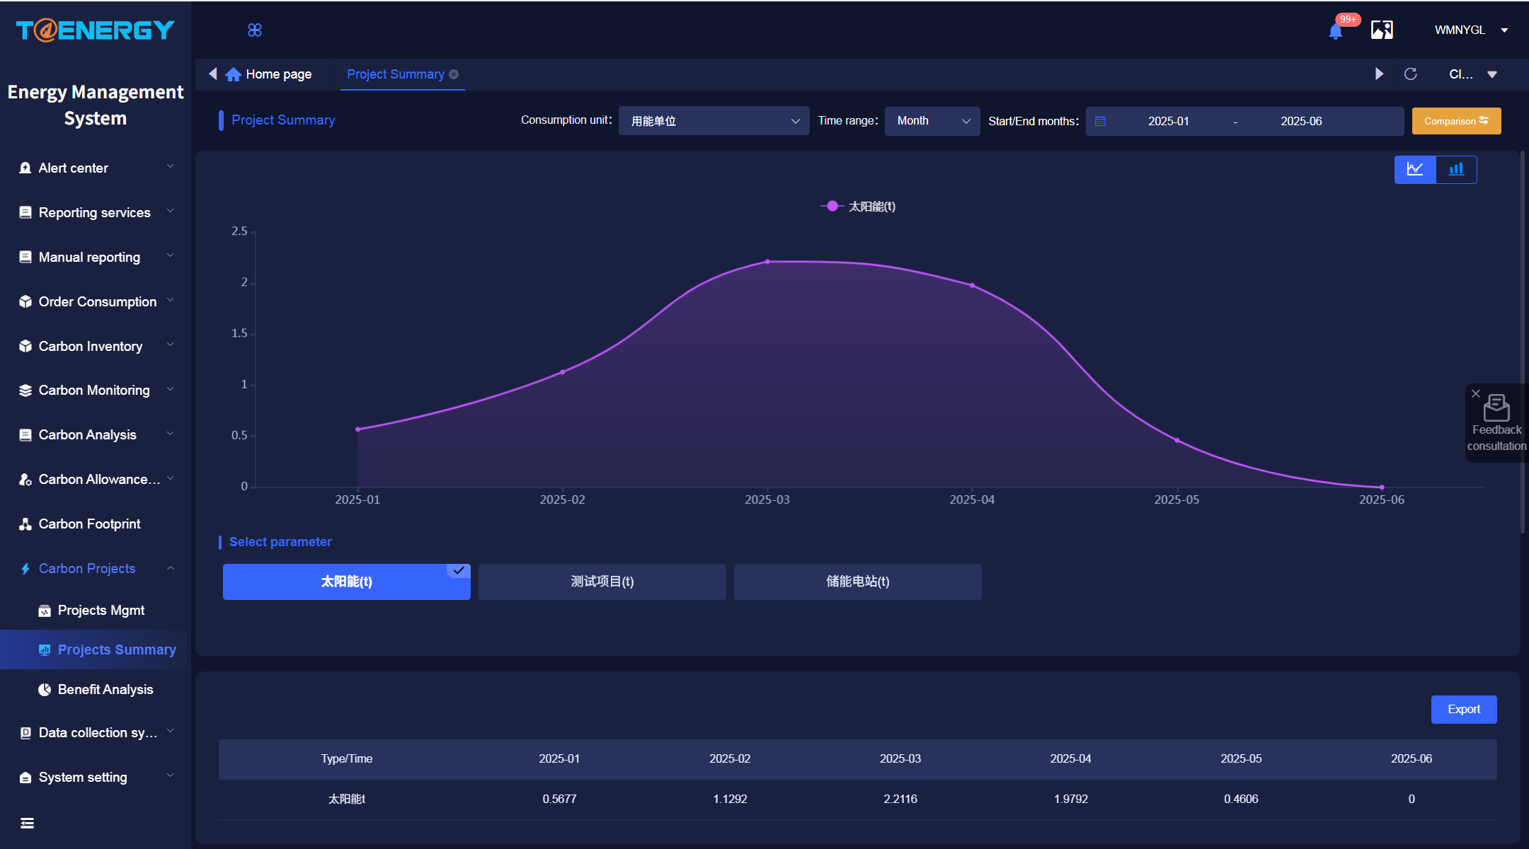Viewport: 1529px width, 849px height.
Task: Collapse sidebar using bottom menu icon
Action: (27, 823)
